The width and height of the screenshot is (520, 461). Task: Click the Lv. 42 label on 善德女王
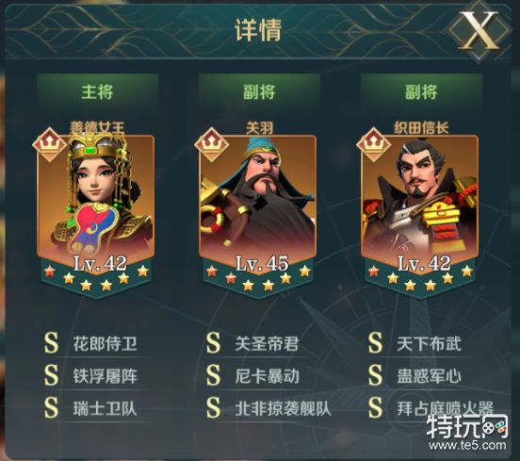[x=100, y=264]
